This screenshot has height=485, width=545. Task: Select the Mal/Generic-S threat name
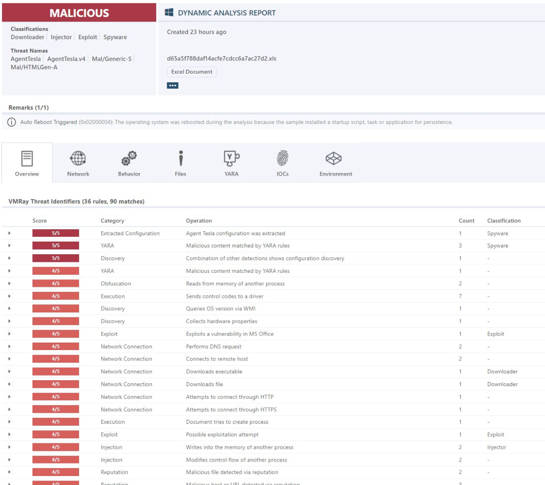112,59
